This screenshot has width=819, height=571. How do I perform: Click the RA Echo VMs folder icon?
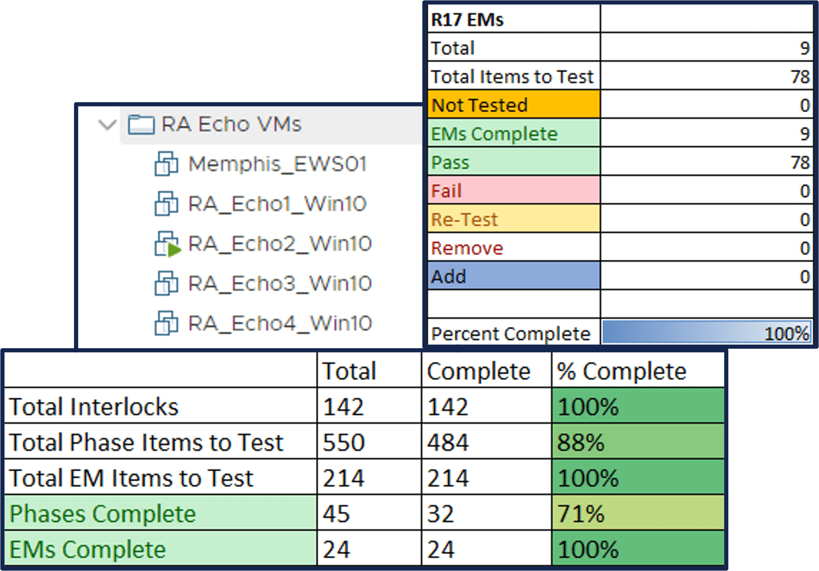[x=141, y=125]
